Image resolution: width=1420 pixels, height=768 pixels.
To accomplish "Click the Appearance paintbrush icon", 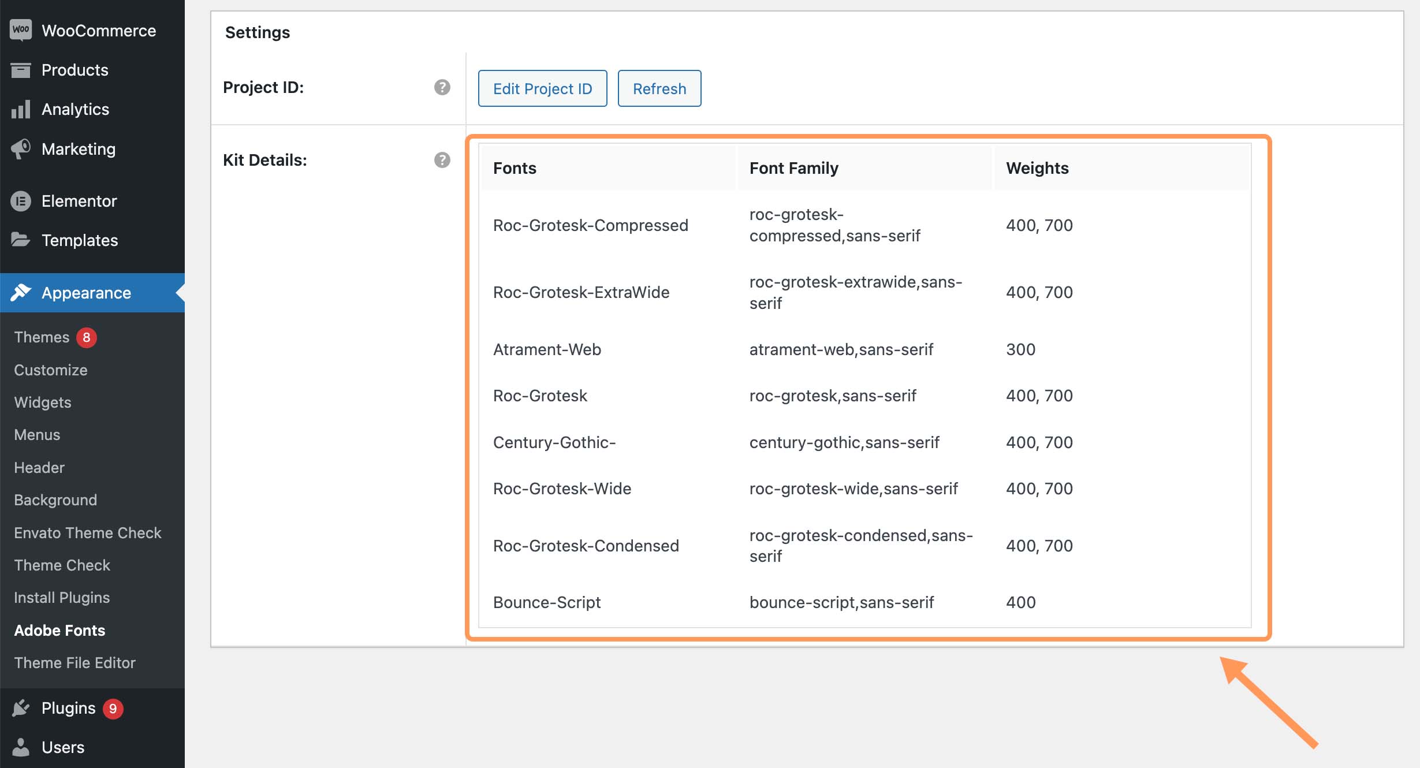I will (20, 293).
